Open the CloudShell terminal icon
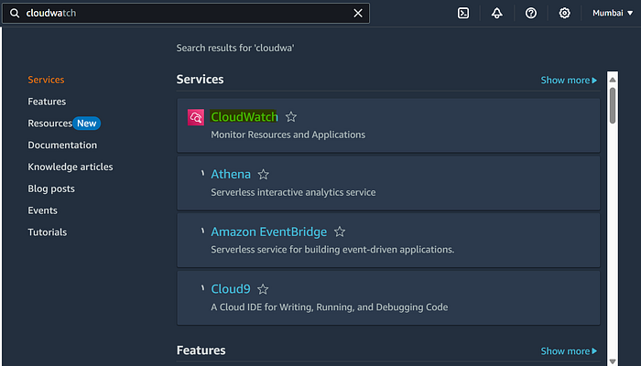The height and width of the screenshot is (366, 641). (463, 13)
